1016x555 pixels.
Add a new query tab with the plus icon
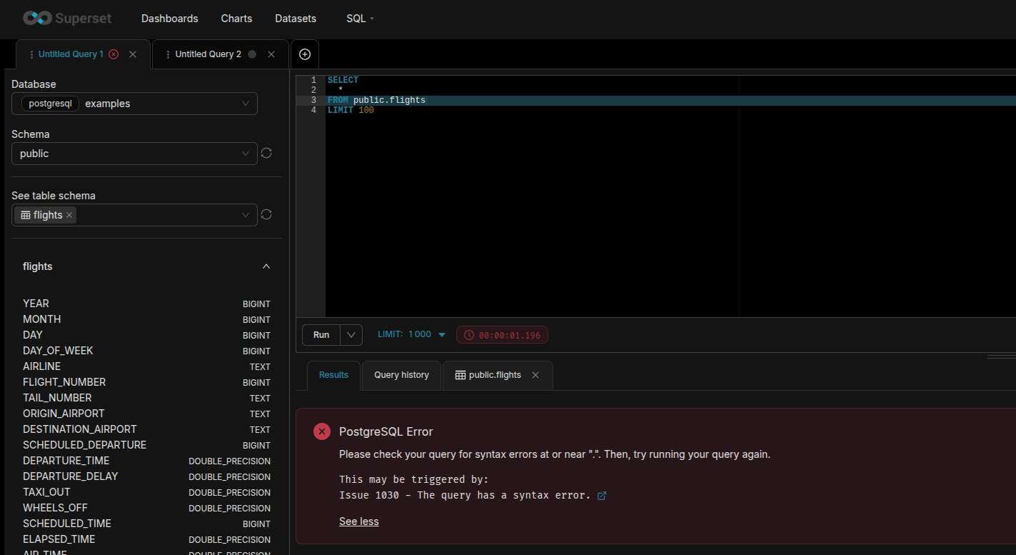(305, 54)
